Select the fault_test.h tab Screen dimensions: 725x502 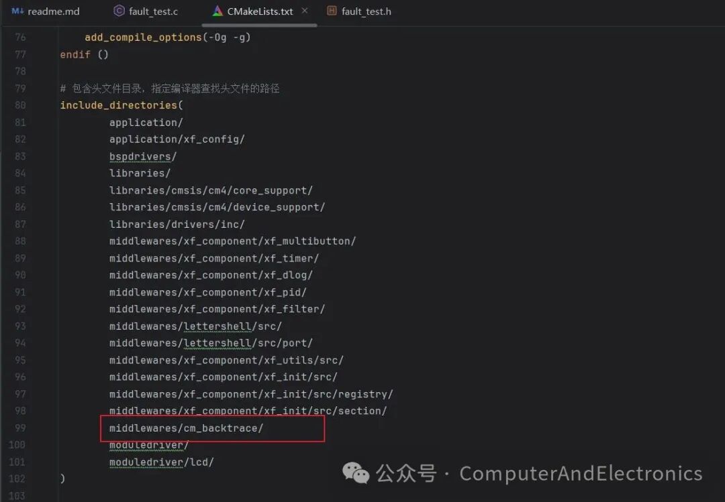pos(367,11)
